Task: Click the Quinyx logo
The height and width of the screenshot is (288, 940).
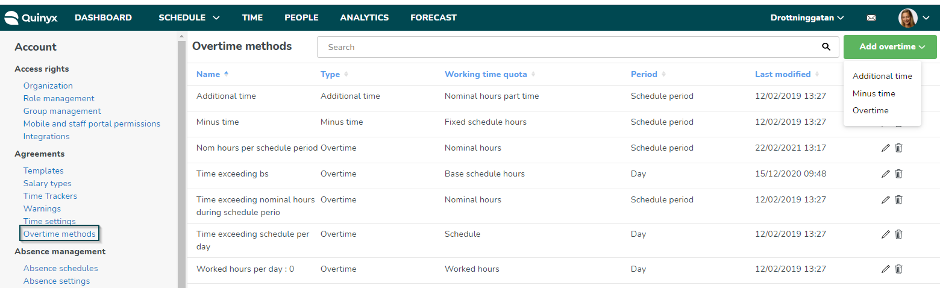Action: pyautogui.click(x=31, y=17)
